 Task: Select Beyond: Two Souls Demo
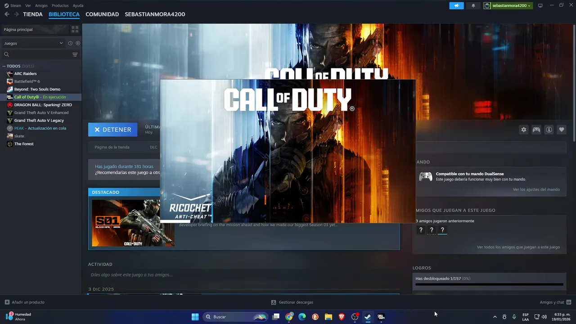tap(37, 89)
